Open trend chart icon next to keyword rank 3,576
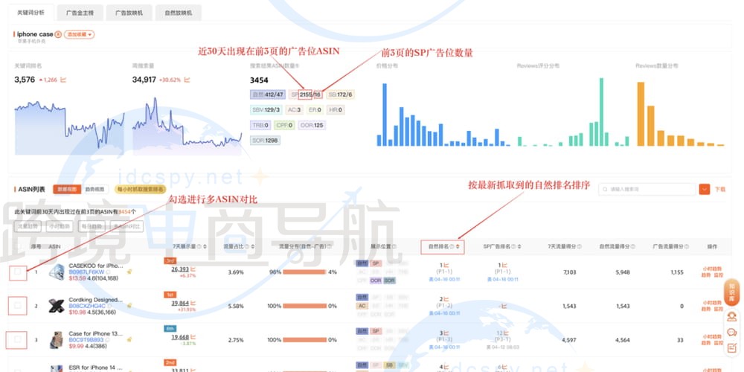 coord(63,80)
